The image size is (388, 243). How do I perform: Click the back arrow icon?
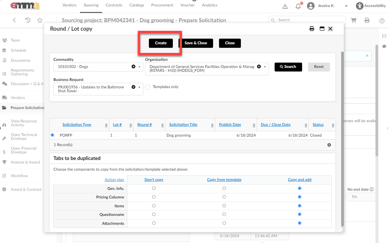pyautogui.click(x=14, y=20)
